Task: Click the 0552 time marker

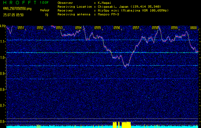Action: coord(40,28)
